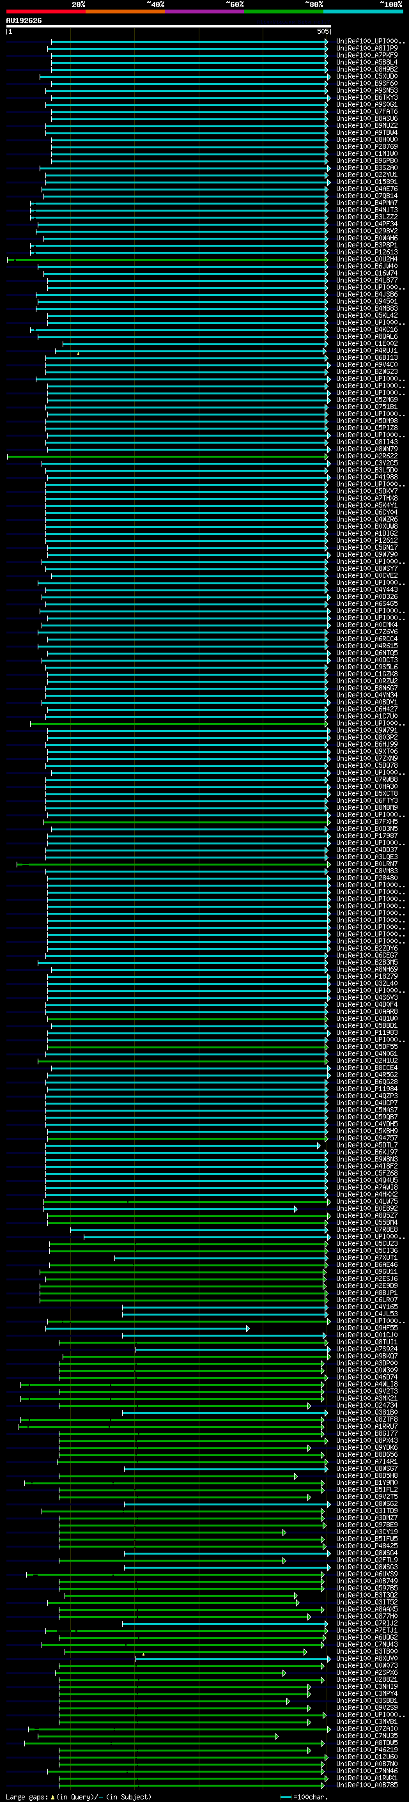This screenshot has height=1802, width=409.
Task: Click label UniRef100_A0B785
Action: 366,1785
